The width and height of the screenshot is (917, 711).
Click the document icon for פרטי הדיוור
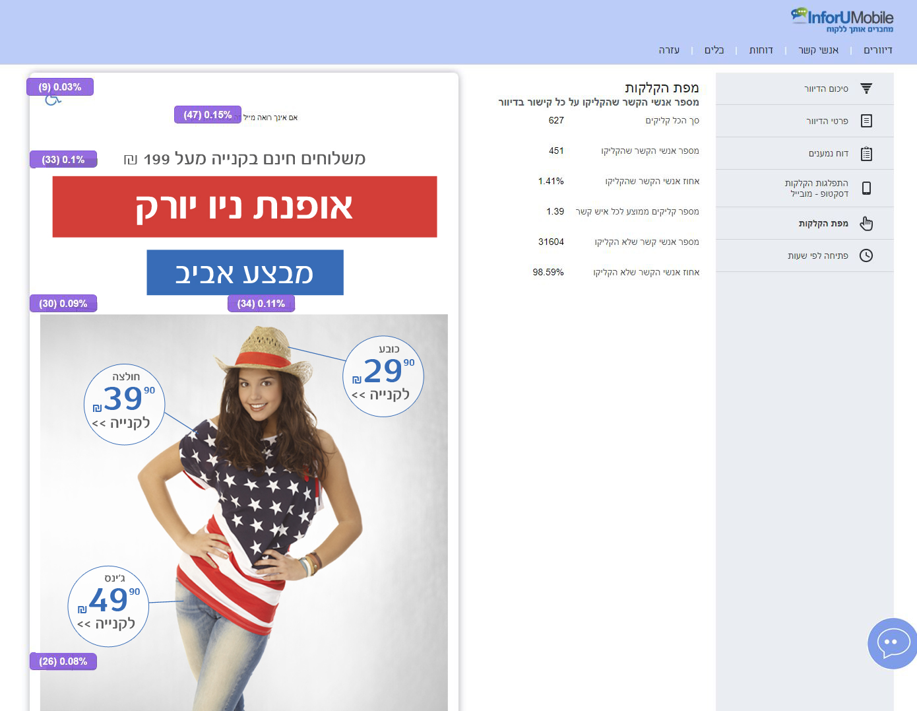(867, 121)
